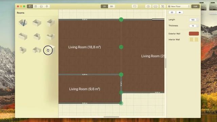
Task: Select the straight wall drawing tool with dark line
Action: click(x=23, y=23)
